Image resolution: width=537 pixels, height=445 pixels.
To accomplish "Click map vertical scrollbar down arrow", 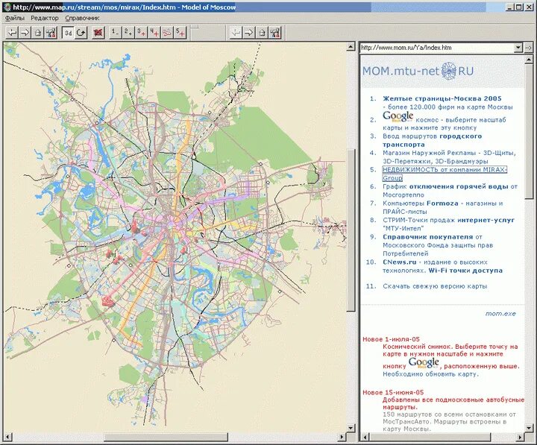I will 351,428.
